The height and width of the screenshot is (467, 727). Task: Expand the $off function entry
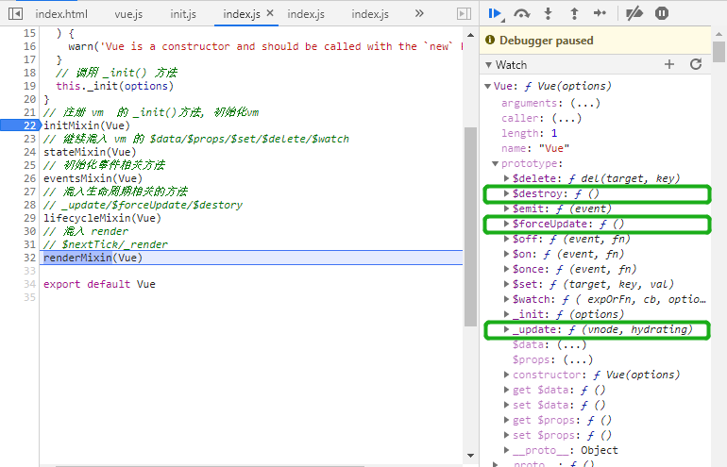point(507,239)
